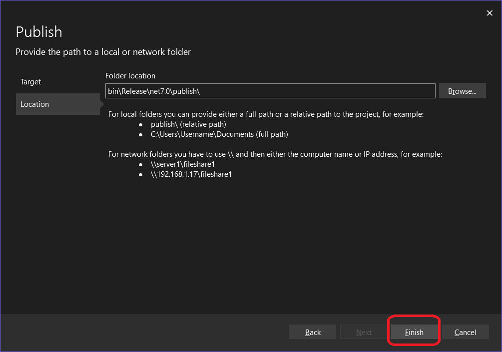Click the C:\Users\Username\Documents example line
502x352 pixels.
(x=219, y=134)
